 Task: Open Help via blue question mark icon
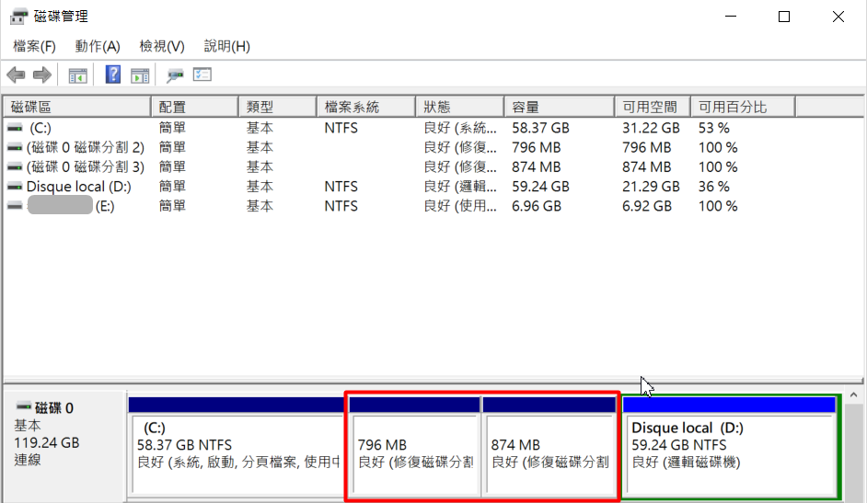coord(113,74)
